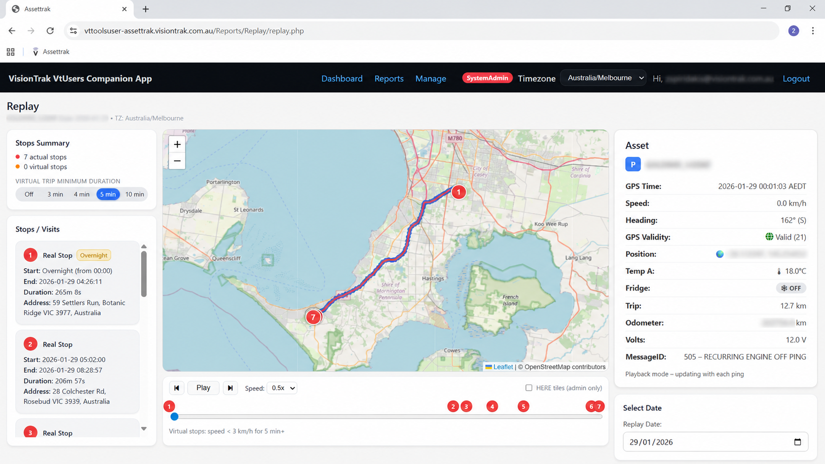Viewport: 825px width, 464px height.
Task: Click the Replay Date input field
Action: tap(715, 442)
